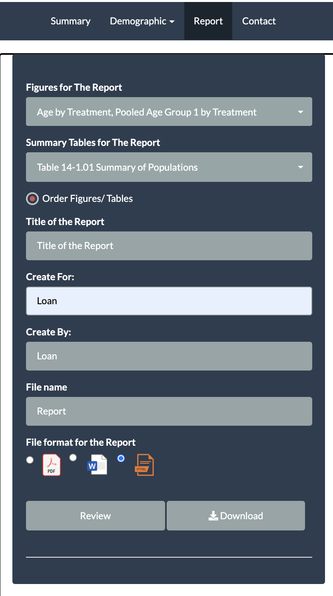The image size is (333, 596).
Task: Select the Report tab
Action: [208, 21]
